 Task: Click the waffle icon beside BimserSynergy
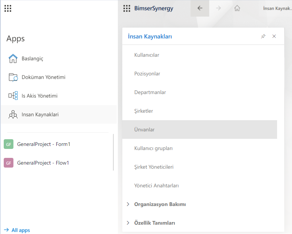point(127,8)
